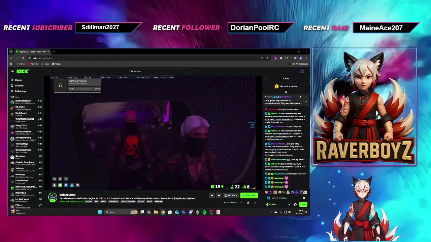Image resolution: width=431 pixels, height=242 pixels.
Task: Open the All Bookmarks folder
Action: (300, 64)
